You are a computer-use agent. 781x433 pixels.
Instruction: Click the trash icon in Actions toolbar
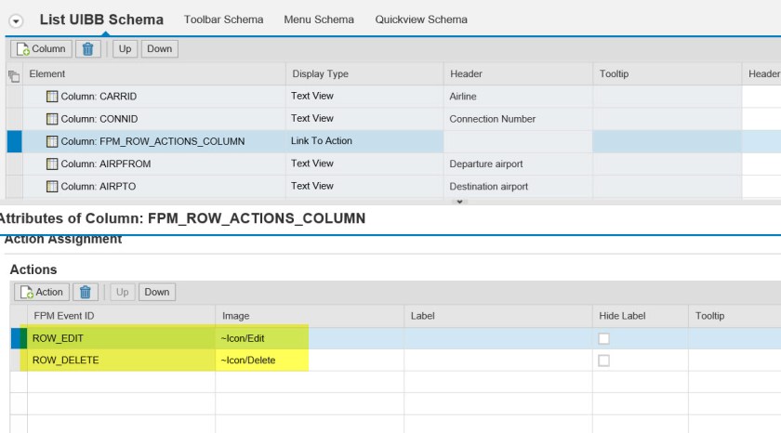[x=86, y=292]
